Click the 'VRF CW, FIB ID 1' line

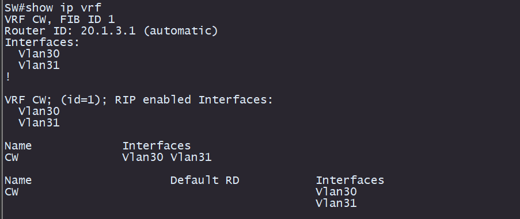click(x=60, y=19)
